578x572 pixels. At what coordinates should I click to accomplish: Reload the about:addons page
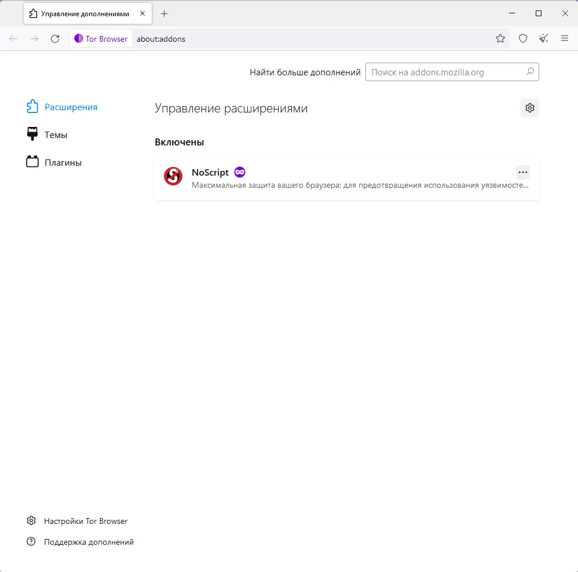point(55,39)
